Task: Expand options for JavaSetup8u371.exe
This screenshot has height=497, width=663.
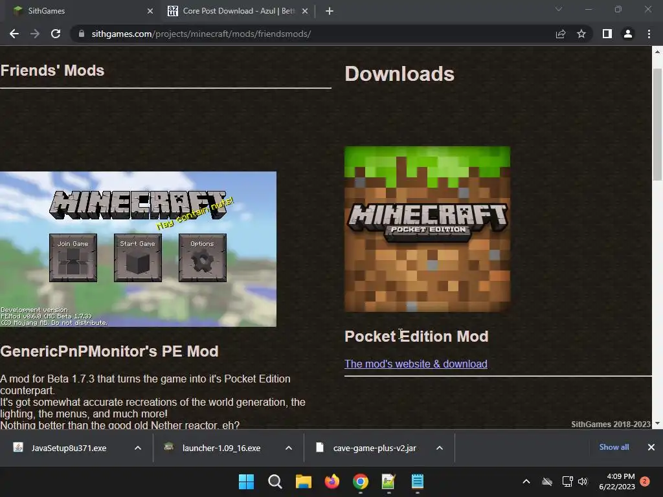Action: (x=138, y=448)
